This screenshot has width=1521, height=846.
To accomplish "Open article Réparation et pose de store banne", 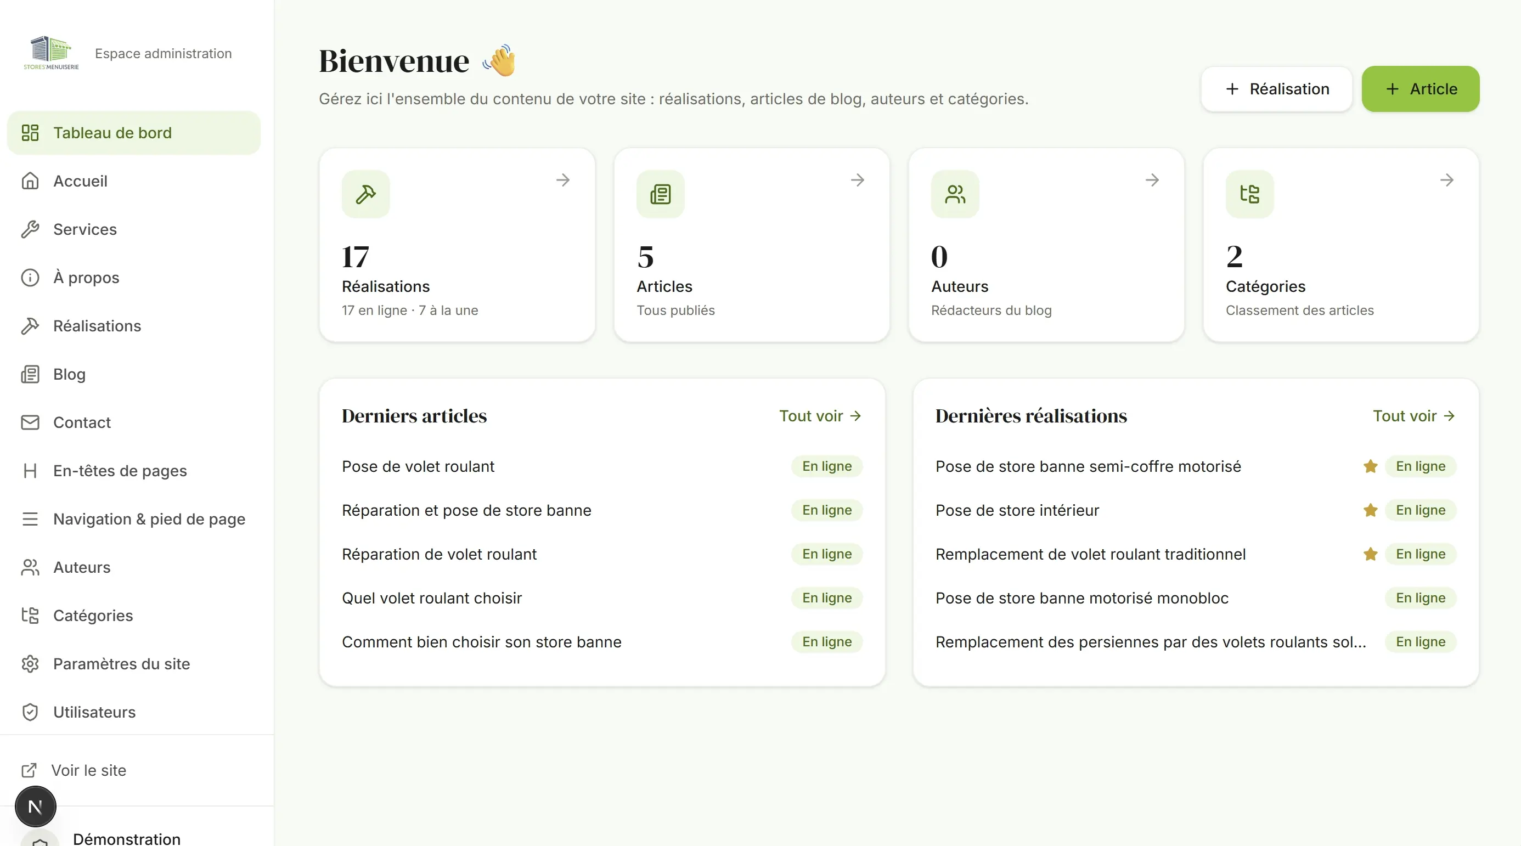I will click(466, 510).
